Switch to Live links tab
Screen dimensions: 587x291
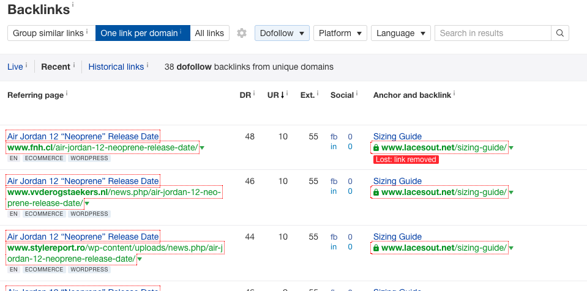point(15,67)
